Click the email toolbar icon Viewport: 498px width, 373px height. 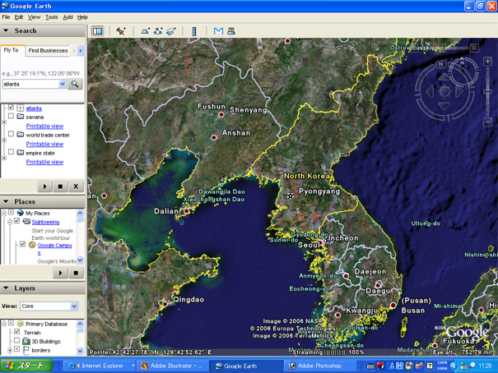tap(218, 30)
